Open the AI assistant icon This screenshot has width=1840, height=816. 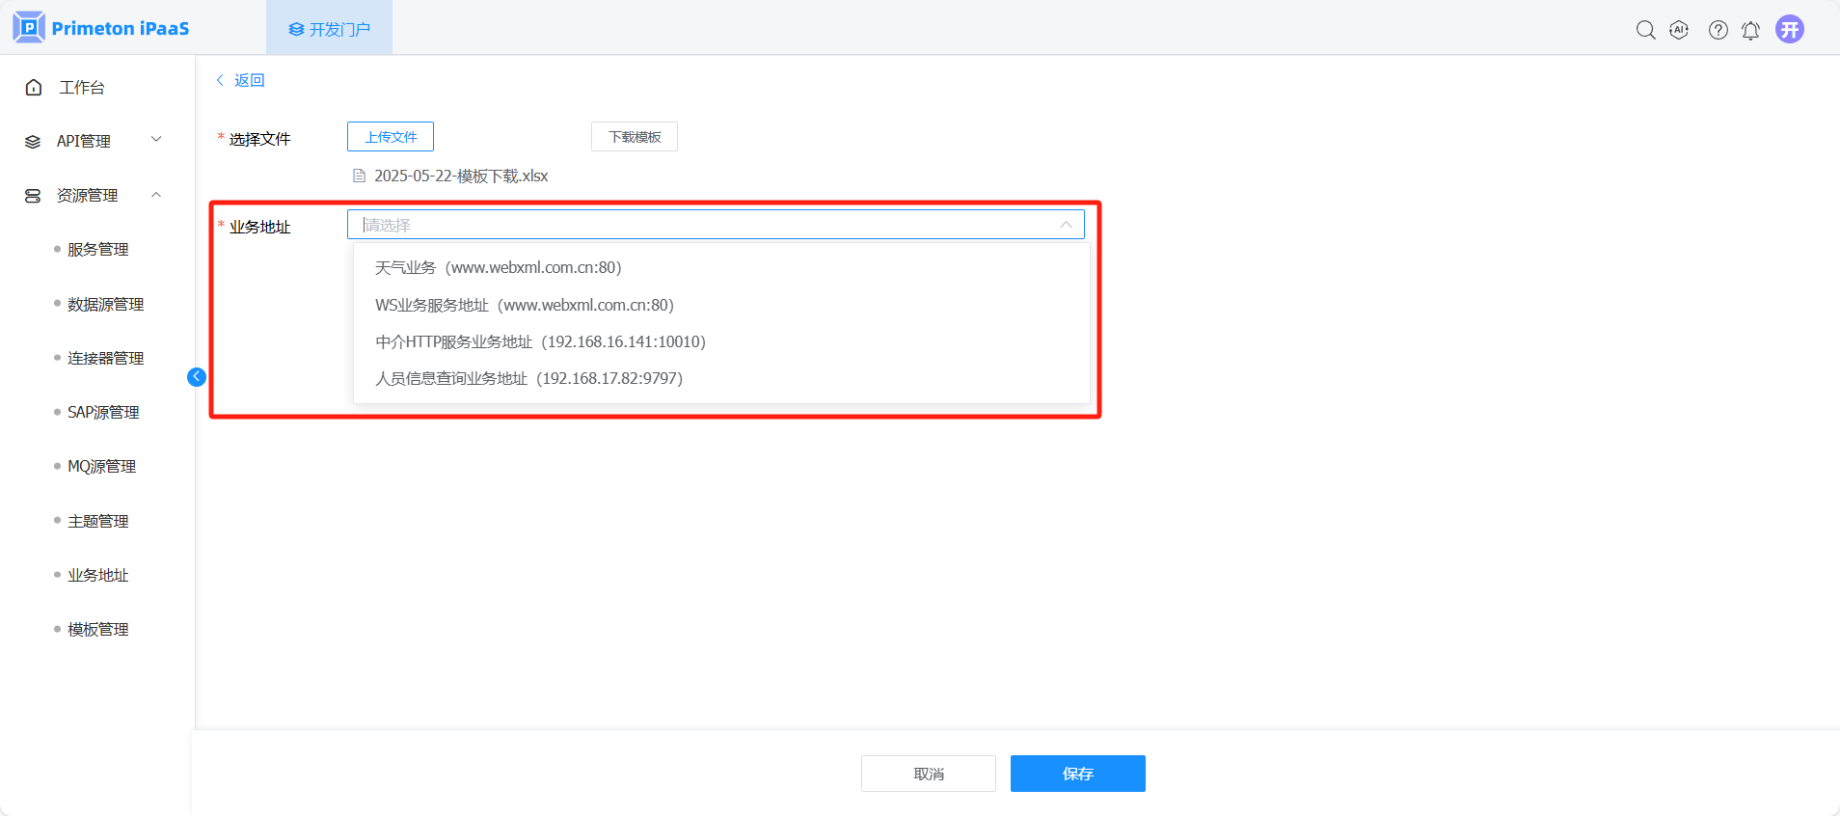click(x=1679, y=30)
